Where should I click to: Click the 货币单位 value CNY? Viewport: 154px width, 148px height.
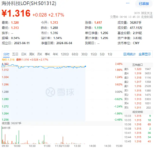pos(136,43)
